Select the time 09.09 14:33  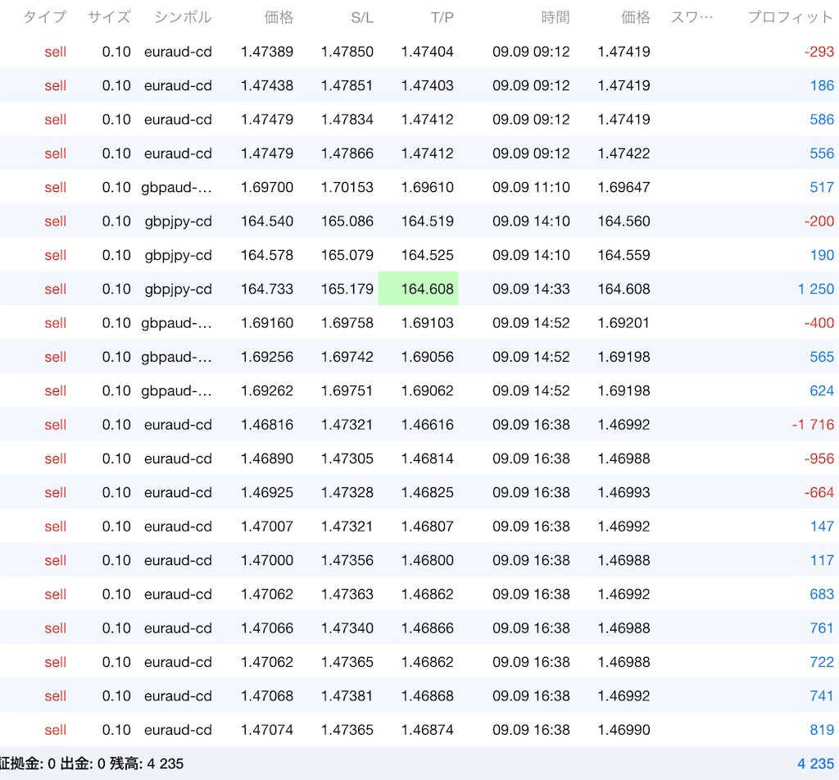[x=531, y=289]
